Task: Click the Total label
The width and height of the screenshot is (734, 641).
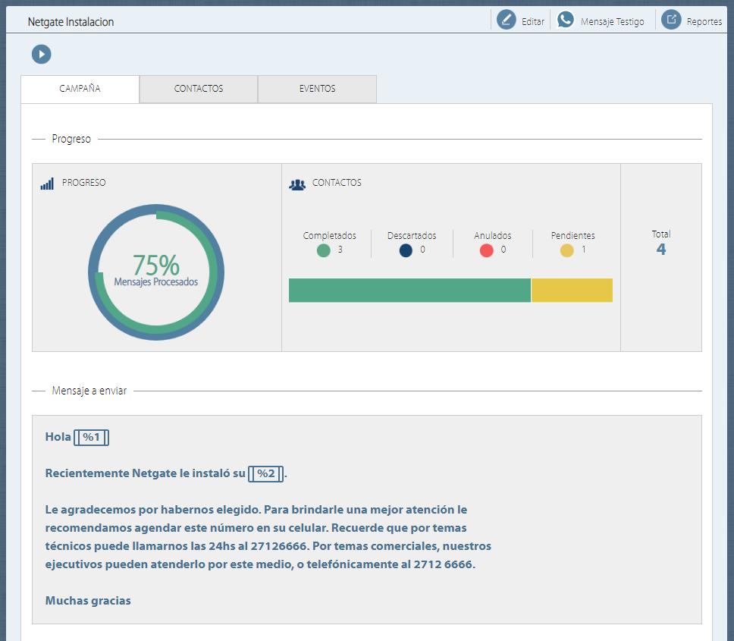Action: pyautogui.click(x=661, y=234)
